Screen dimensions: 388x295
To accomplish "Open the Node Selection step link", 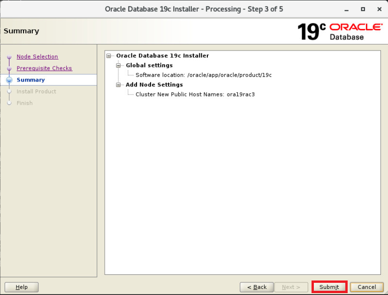I will click(38, 57).
